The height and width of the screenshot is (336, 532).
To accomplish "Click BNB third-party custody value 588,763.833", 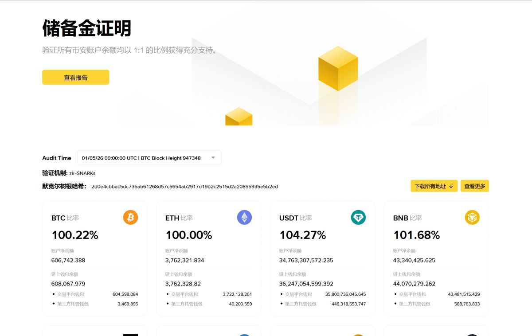I will [466, 304].
